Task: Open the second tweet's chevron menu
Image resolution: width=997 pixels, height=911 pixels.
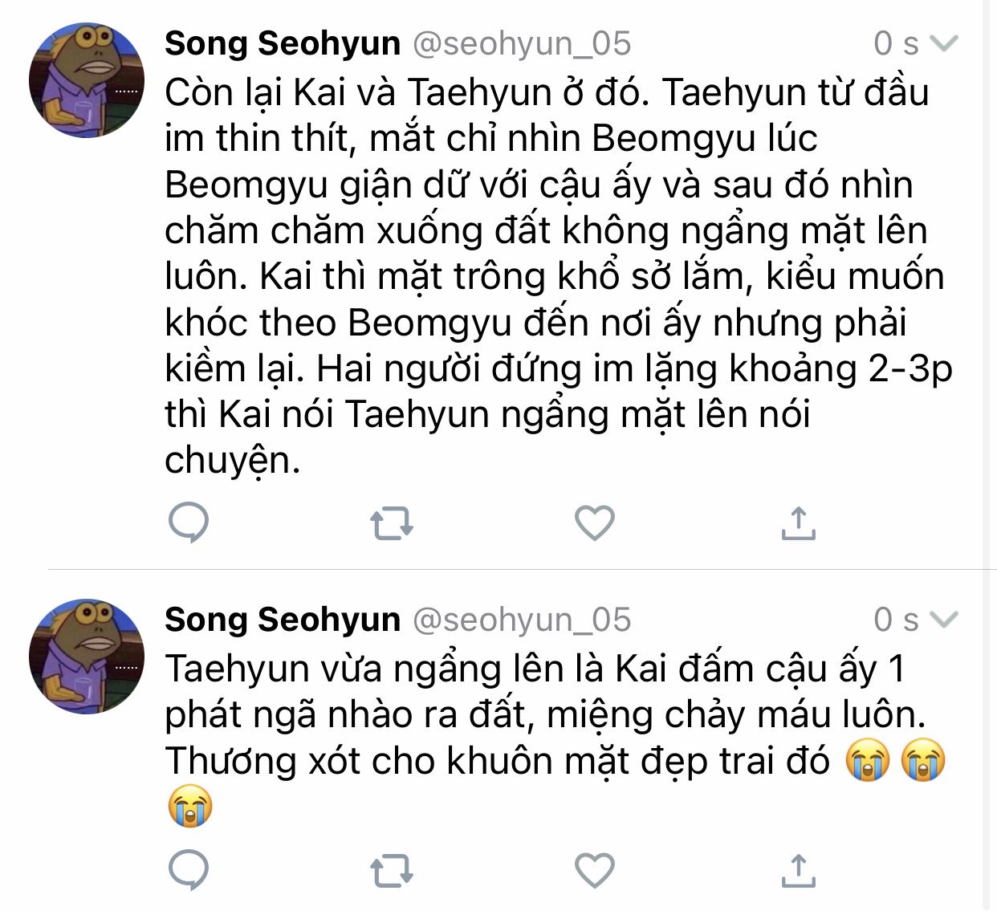Action: click(943, 620)
